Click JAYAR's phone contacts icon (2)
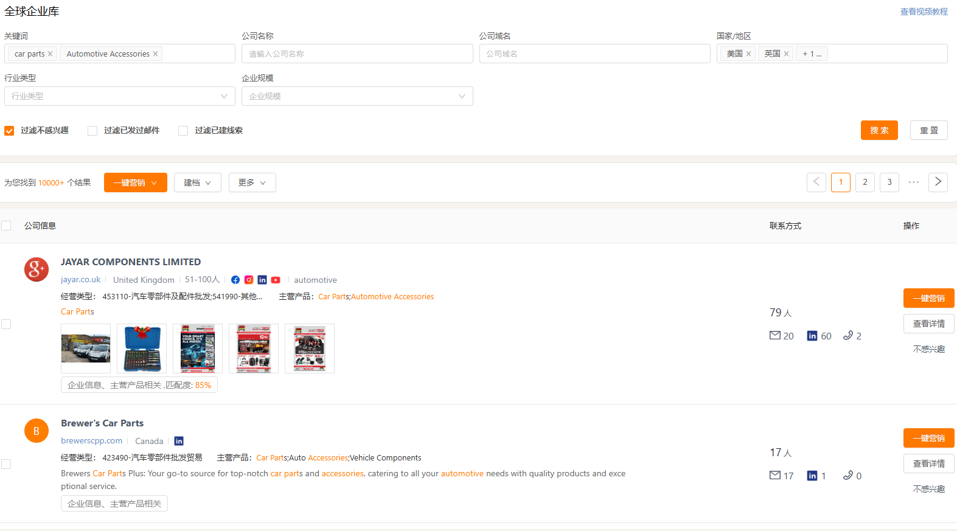Viewport: 957px width, 531px height. click(x=848, y=335)
